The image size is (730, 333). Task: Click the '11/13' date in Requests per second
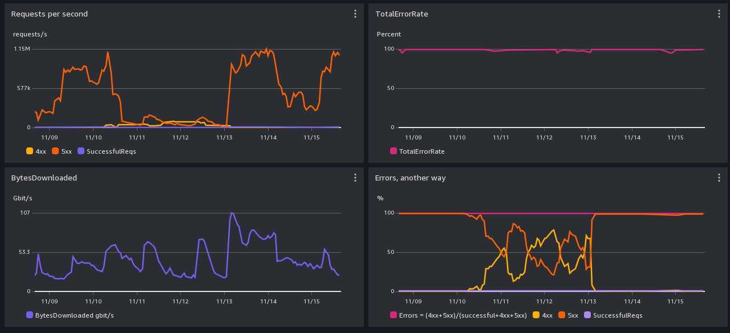click(x=224, y=137)
